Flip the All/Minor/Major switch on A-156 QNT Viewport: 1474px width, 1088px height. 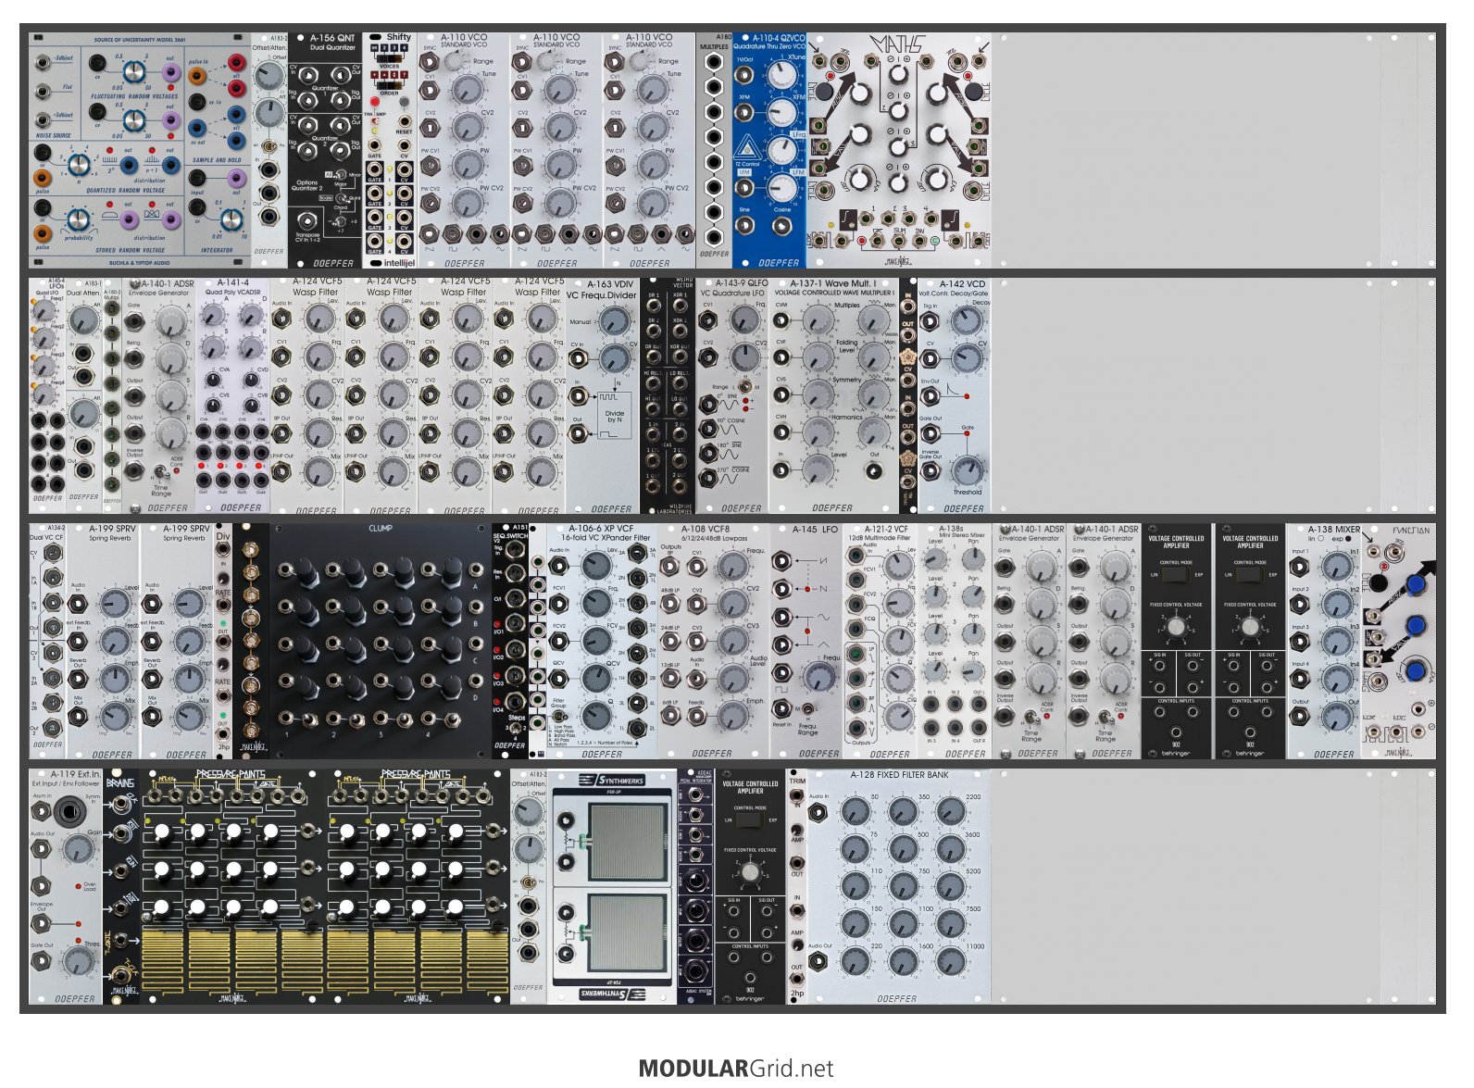coord(340,177)
